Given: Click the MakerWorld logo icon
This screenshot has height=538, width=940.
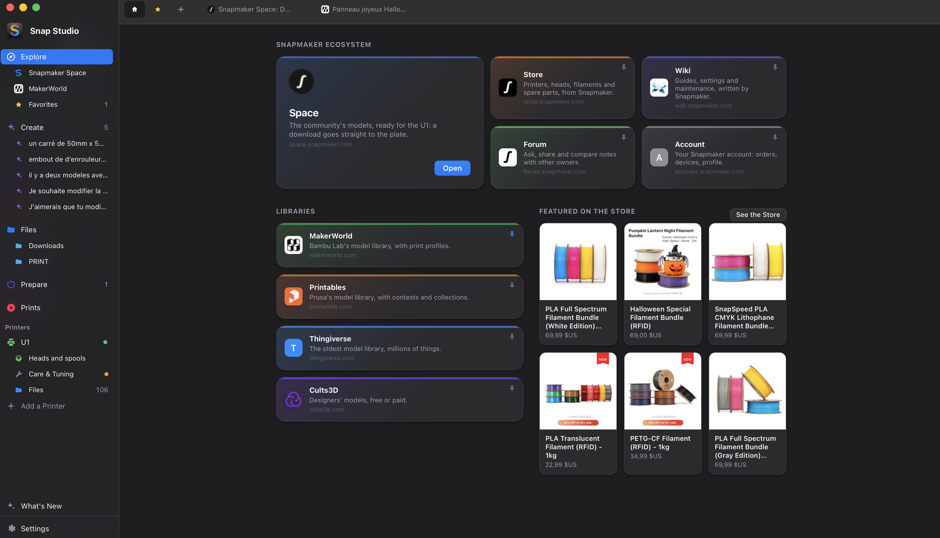Looking at the screenshot, I should tap(293, 245).
